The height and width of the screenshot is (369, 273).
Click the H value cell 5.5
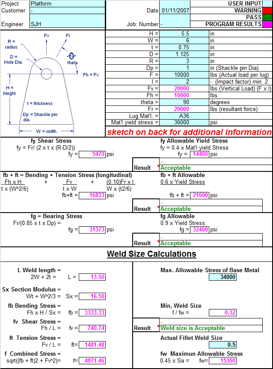click(184, 34)
